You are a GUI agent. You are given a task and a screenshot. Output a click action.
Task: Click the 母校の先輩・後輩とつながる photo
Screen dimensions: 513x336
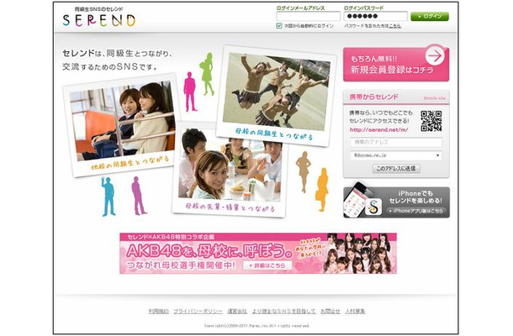[230, 169]
